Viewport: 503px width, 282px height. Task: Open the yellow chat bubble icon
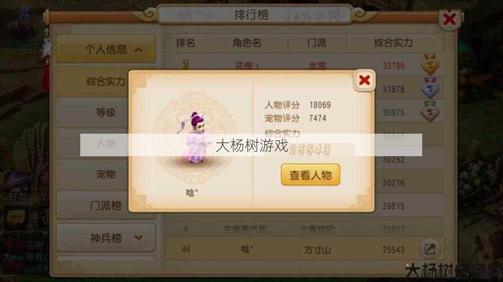(15, 217)
